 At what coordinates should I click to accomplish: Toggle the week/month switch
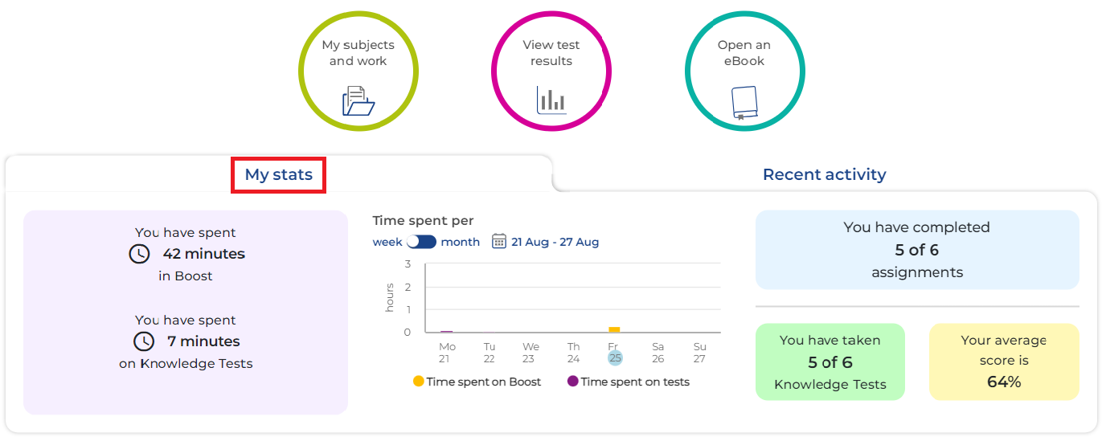point(421,242)
